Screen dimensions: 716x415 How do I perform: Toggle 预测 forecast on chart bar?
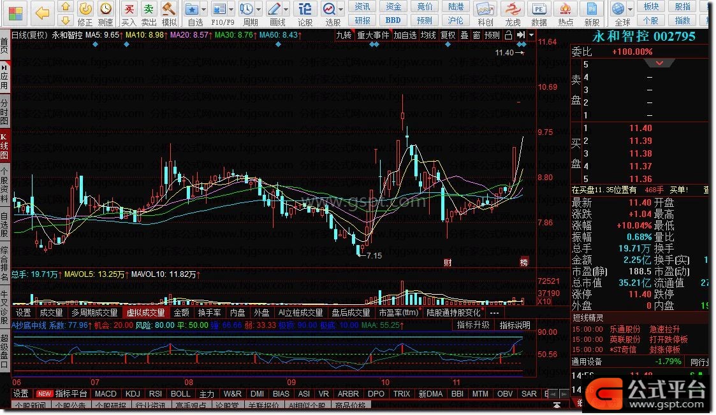point(492,35)
